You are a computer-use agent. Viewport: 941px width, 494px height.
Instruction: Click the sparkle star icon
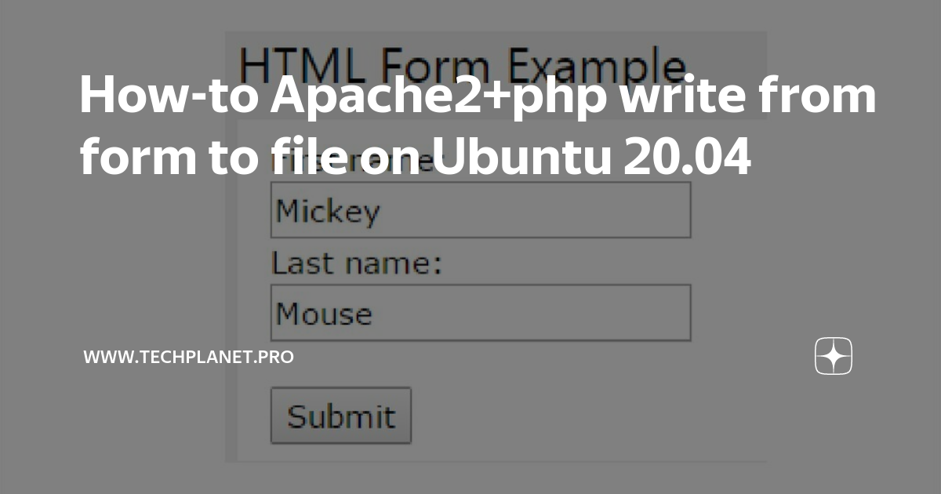pyautogui.click(x=834, y=357)
